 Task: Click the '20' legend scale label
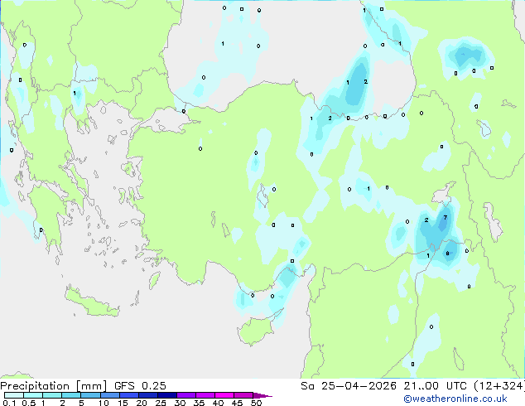142,403
